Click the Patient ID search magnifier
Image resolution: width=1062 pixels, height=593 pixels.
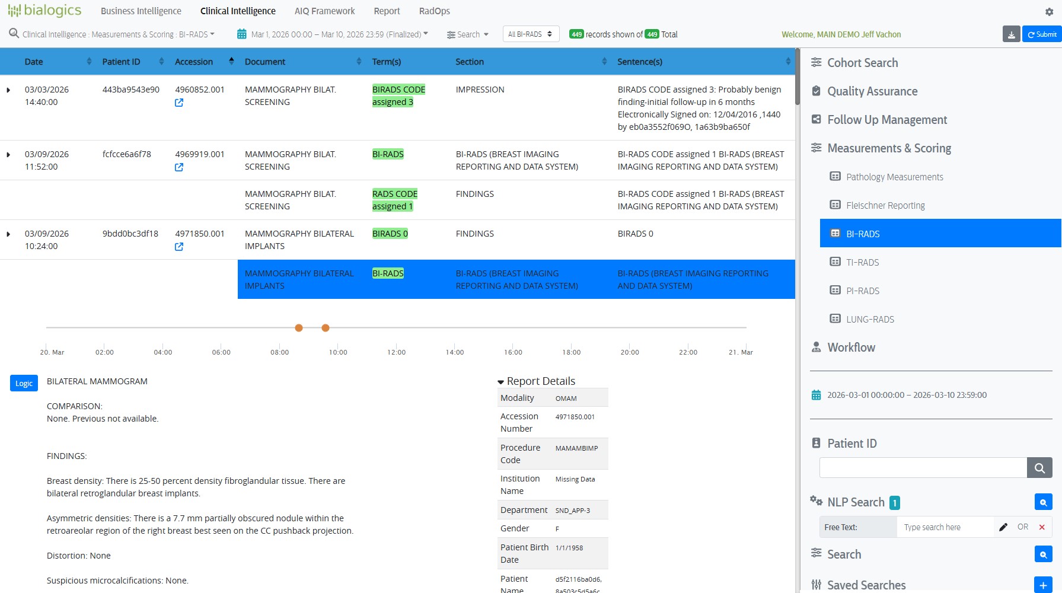point(1039,467)
